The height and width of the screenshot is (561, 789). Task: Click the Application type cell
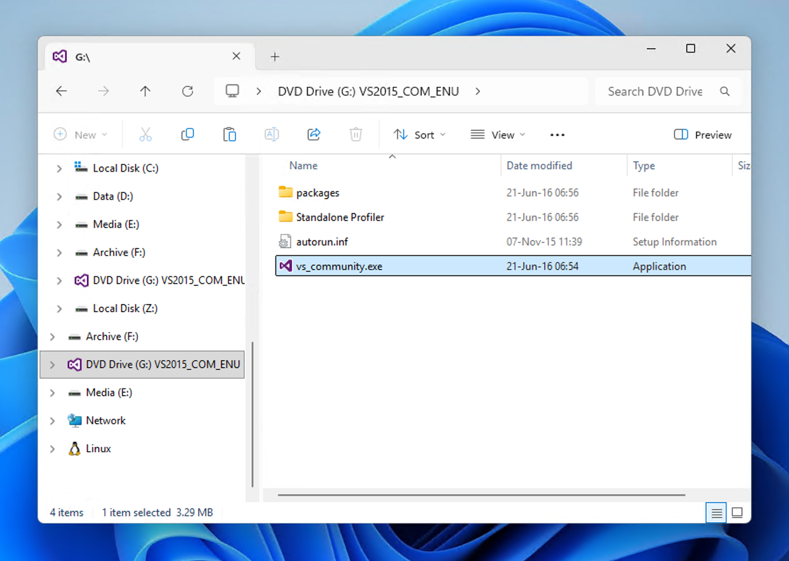(x=659, y=266)
